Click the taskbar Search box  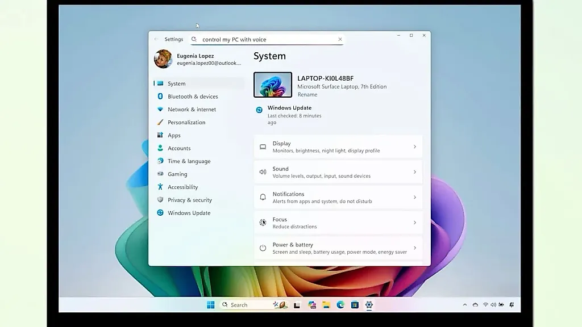tap(254, 305)
